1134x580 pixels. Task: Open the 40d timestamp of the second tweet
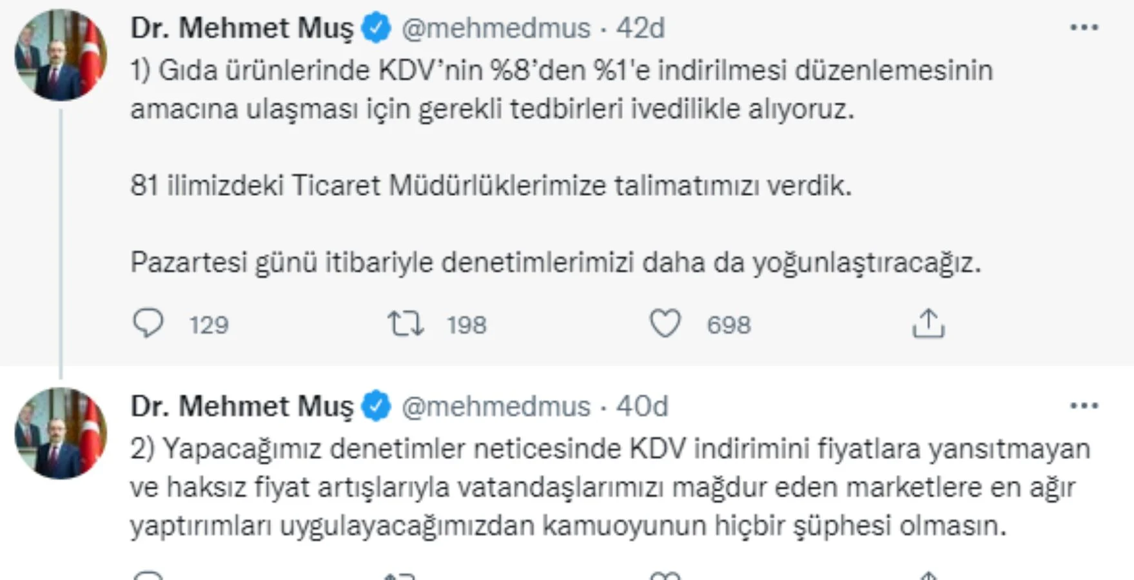tap(645, 406)
